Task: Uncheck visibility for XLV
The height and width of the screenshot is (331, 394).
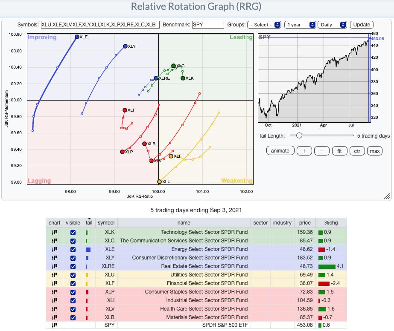Action: pyautogui.click(x=73, y=309)
